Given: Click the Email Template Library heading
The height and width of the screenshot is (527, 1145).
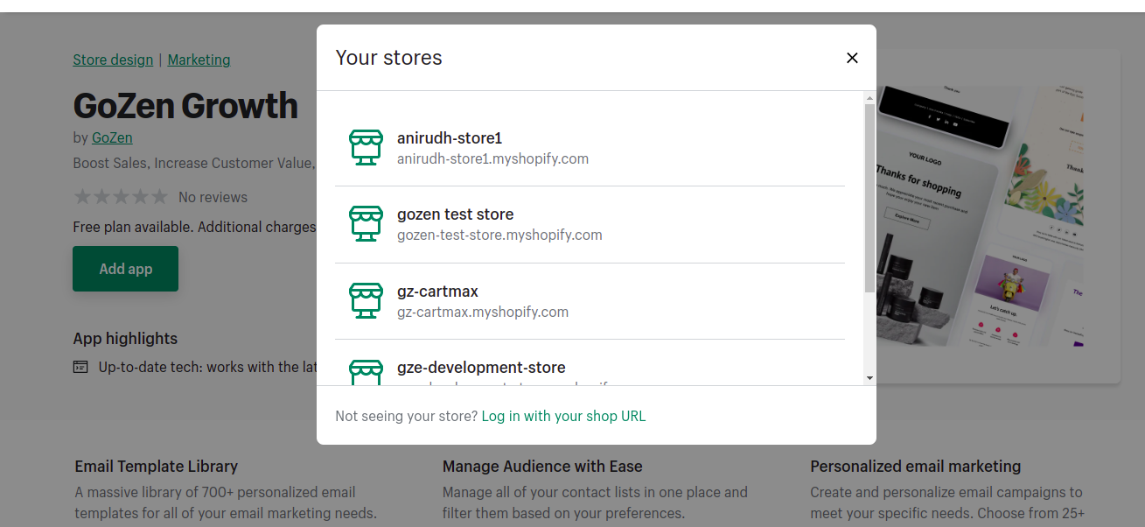Looking at the screenshot, I should coord(157,467).
